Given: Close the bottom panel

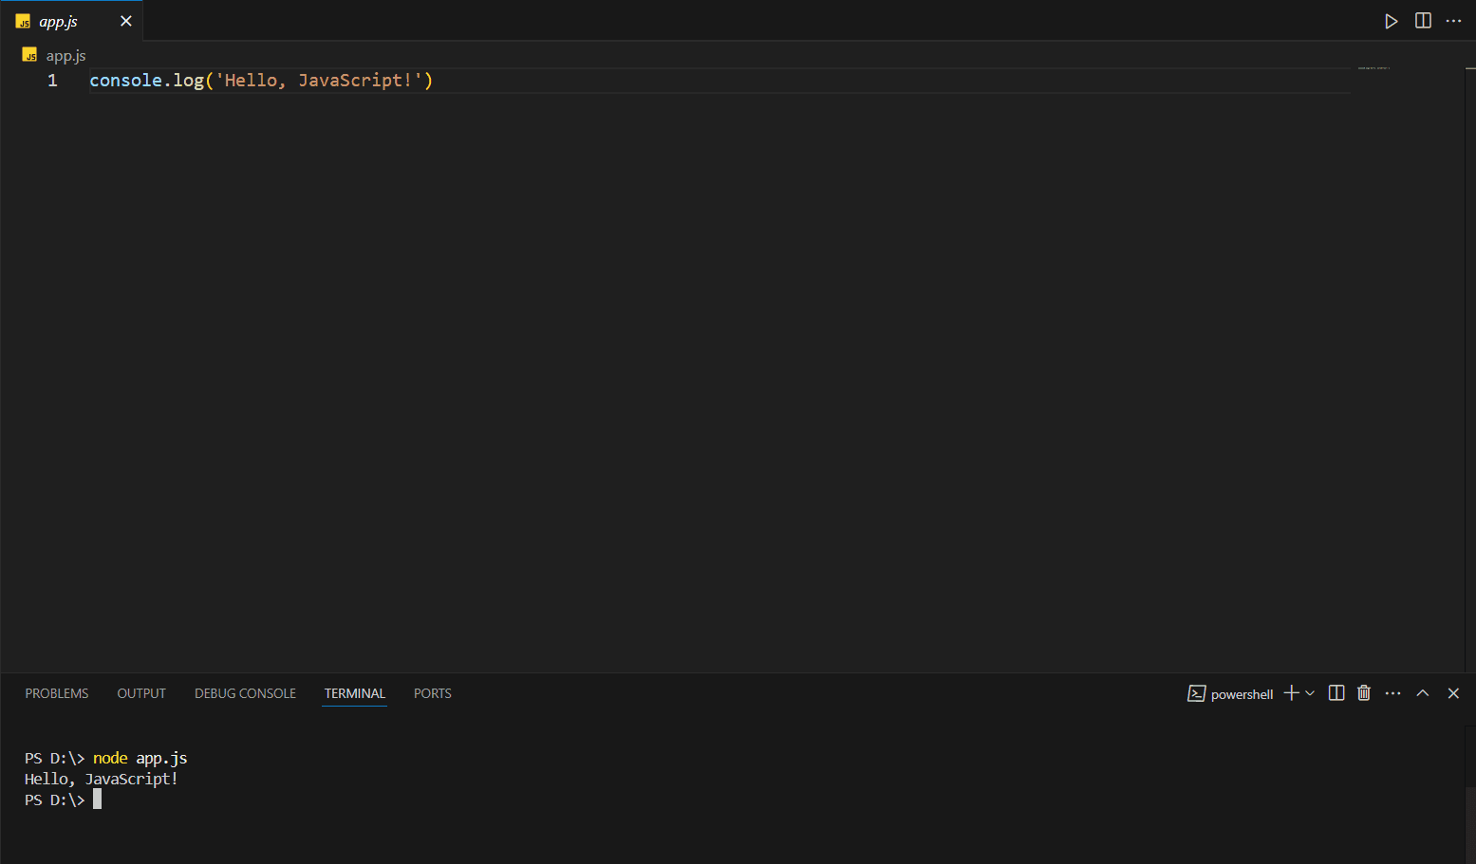Looking at the screenshot, I should (x=1453, y=693).
